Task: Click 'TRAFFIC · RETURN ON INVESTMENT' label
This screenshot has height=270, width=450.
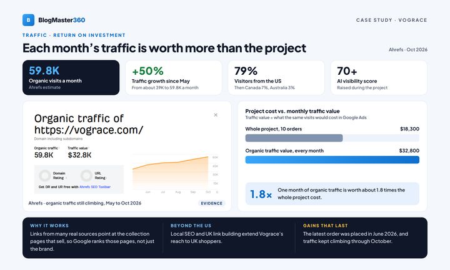Action: click(74, 35)
